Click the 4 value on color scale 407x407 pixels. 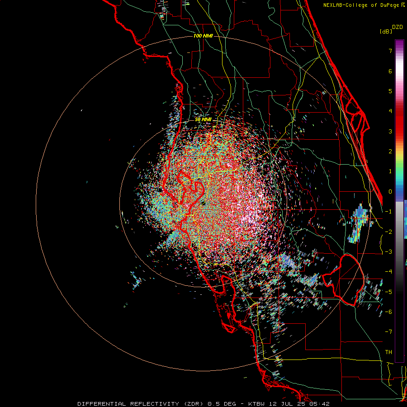click(390, 111)
